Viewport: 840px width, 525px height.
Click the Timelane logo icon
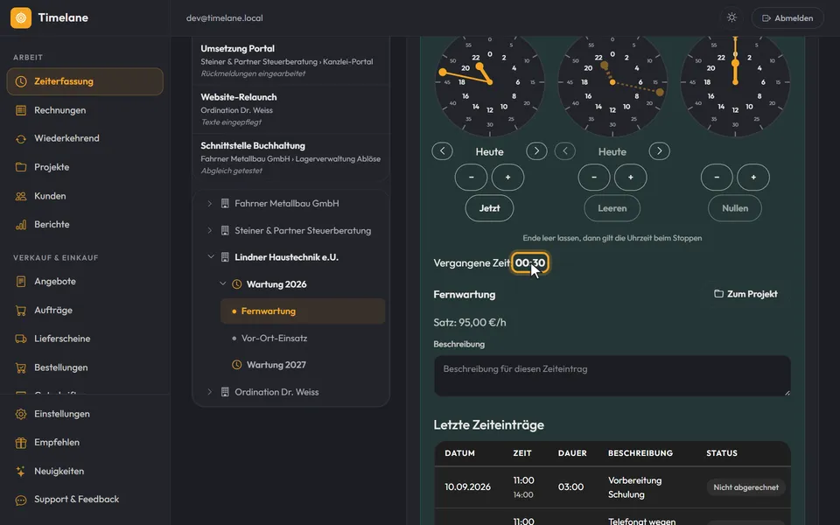[21, 17]
